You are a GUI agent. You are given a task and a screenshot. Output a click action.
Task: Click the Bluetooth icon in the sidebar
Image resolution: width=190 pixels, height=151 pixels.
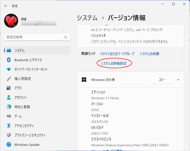click(x=9, y=60)
